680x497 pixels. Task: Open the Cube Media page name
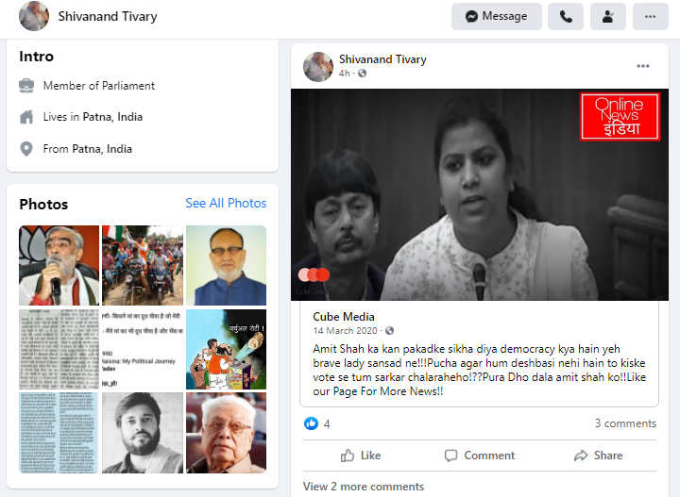344,317
